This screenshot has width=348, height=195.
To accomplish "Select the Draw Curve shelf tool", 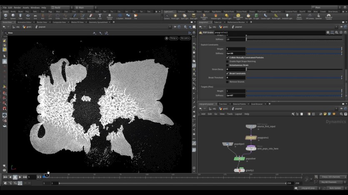I will (74, 16).
